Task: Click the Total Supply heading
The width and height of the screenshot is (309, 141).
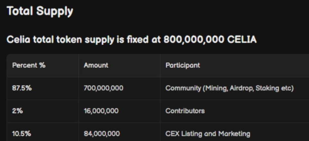Action: (40, 11)
